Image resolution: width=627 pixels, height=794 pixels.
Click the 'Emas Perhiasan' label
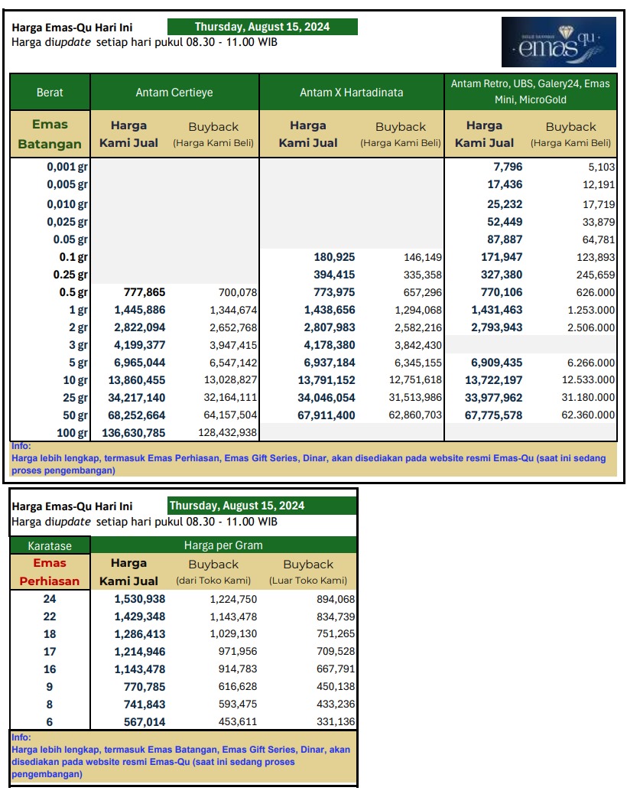[50, 572]
